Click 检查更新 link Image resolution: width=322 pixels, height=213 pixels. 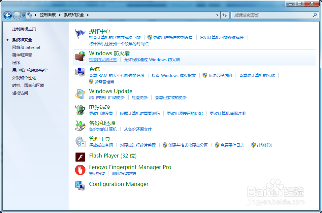pos(140,98)
